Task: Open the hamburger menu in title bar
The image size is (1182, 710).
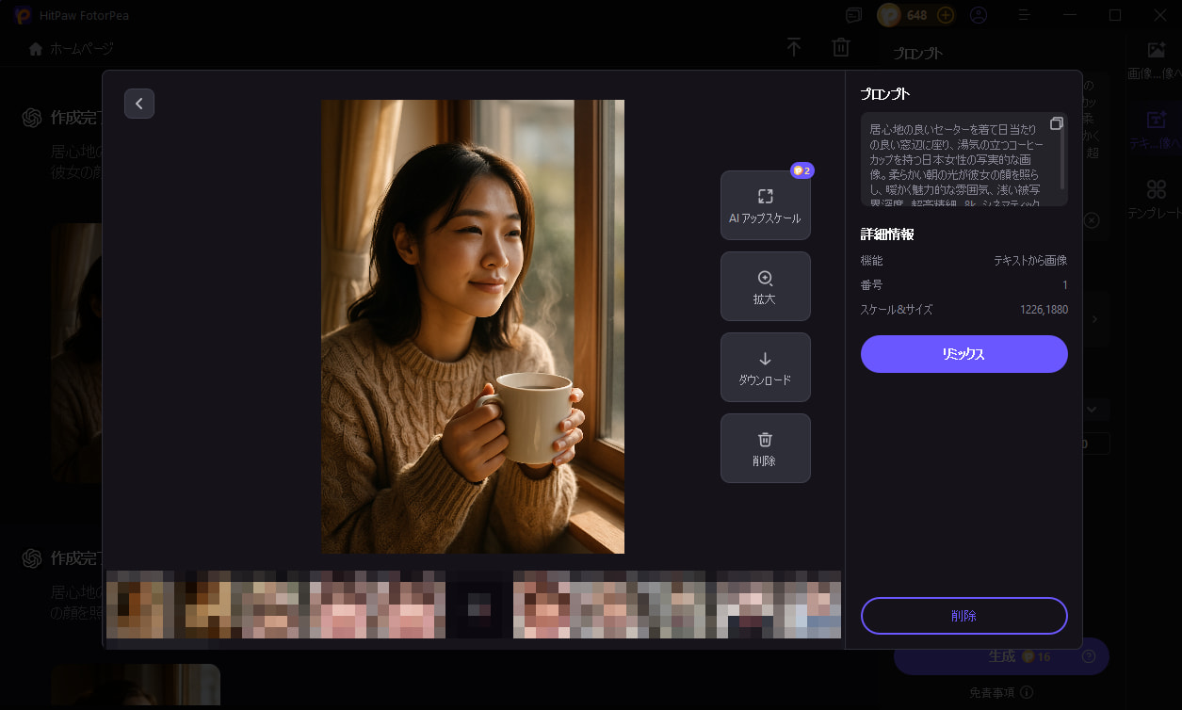Action: [x=1025, y=15]
